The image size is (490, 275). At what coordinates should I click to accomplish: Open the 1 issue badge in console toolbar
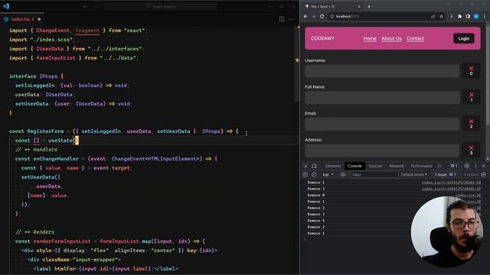tap(445, 175)
